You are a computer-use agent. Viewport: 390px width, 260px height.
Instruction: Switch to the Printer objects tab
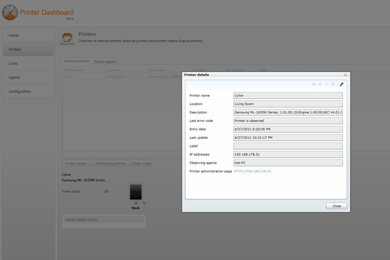tap(105, 61)
